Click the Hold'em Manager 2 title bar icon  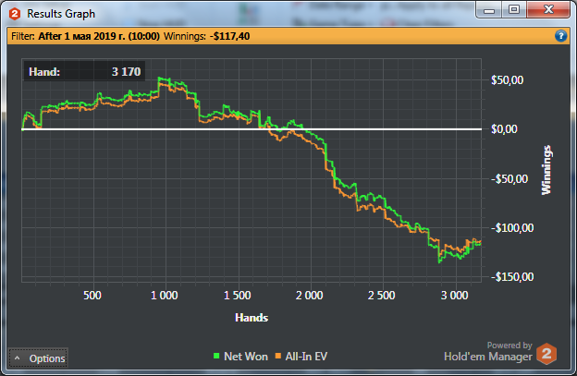[x=15, y=14]
